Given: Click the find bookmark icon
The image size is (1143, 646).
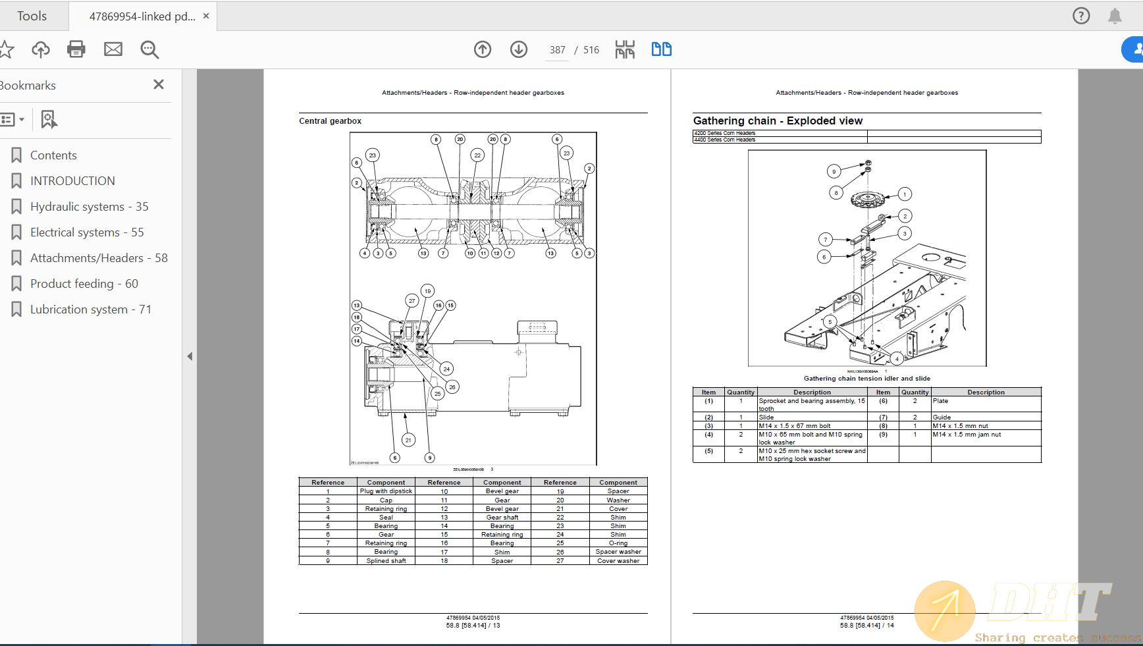Looking at the screenshot, I should pyautogui.click(x=49, y=119).
